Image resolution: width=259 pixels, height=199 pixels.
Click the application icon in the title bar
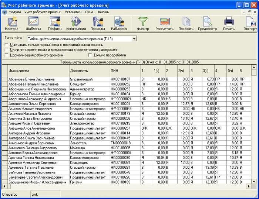4,5
